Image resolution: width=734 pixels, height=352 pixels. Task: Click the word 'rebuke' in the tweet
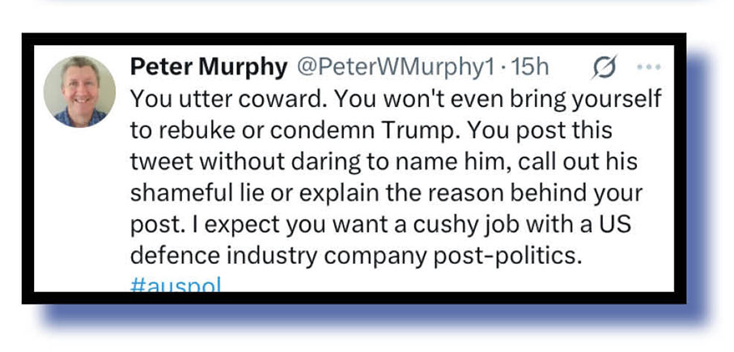click(x=189, y=130)
